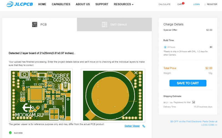Screen dimensions: 222x138
Task: Click the PCB tab chip icon
Action: click(35, 25)
